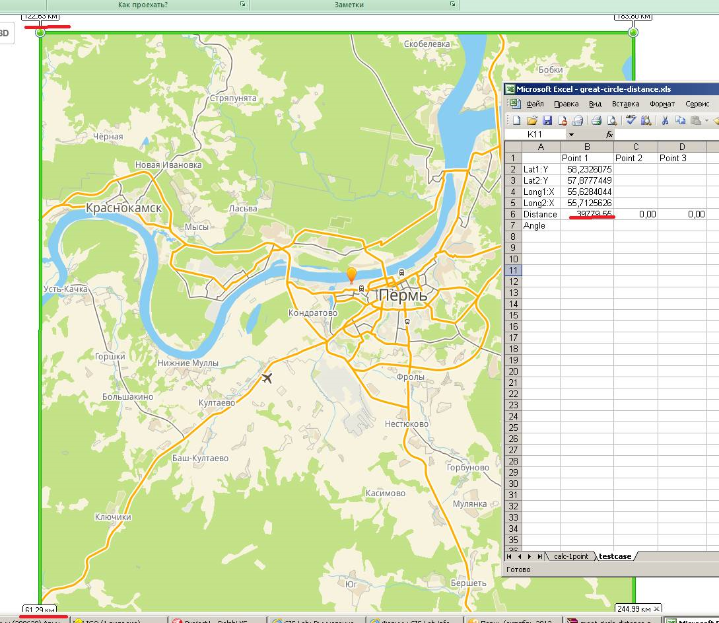Open the Name Box dropdown arrow
Viewport: 719px width, 623px height.
pyautogui.click(x=571, y=134)
